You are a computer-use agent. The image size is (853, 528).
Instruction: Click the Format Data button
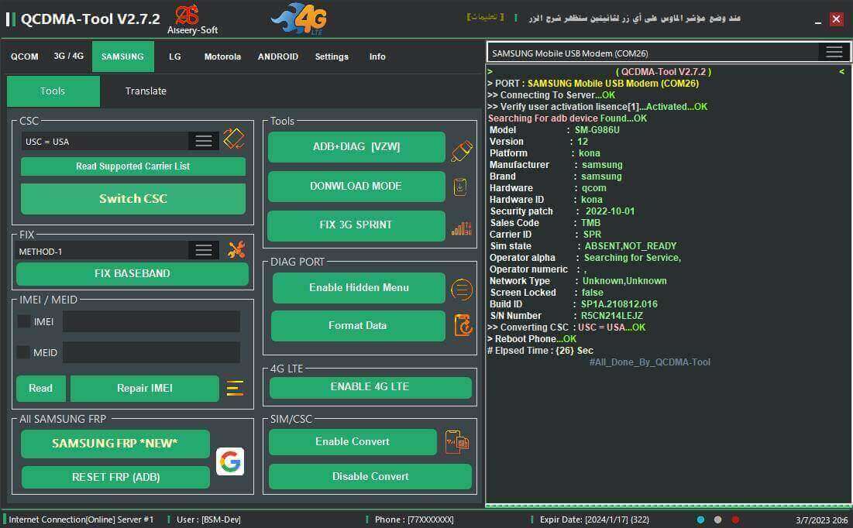357,326
